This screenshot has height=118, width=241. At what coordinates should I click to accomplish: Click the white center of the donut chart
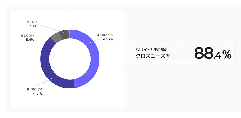tap(70, 59)
